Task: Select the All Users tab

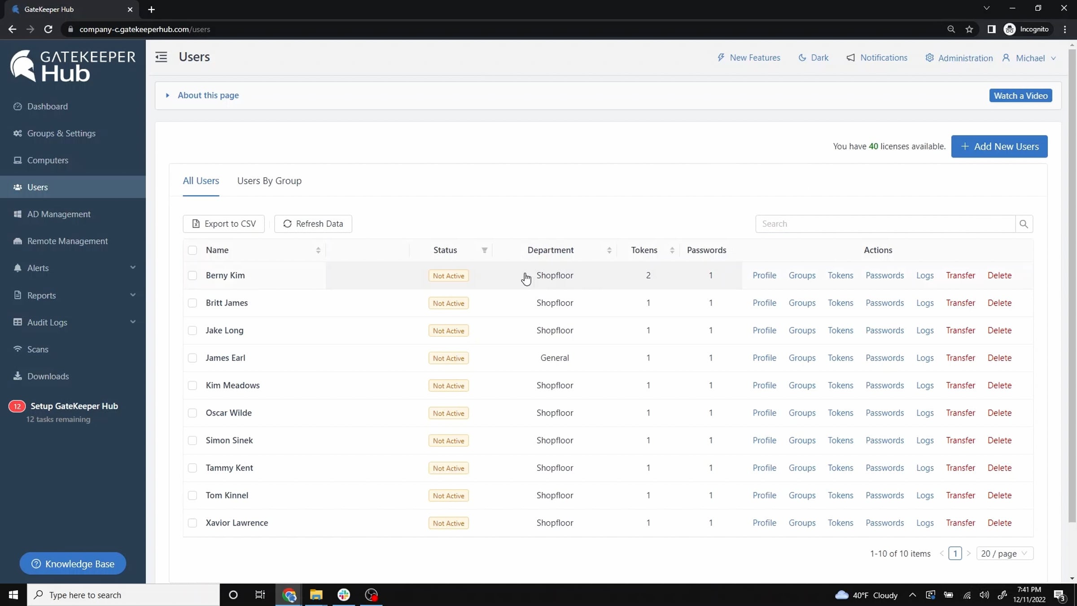Action: tap(201, 180)
